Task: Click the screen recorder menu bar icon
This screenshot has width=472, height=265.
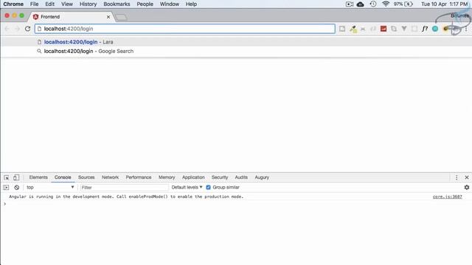Action: 349,4
